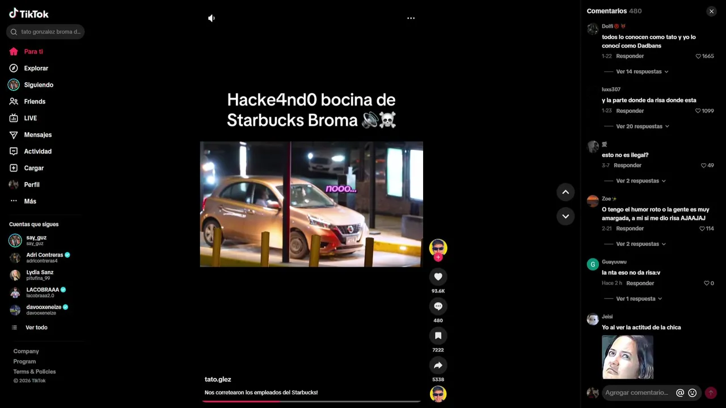Open davooxeneize account
Image resolution: width=726 pixels, height=408 pixels.
click(39, 310)
